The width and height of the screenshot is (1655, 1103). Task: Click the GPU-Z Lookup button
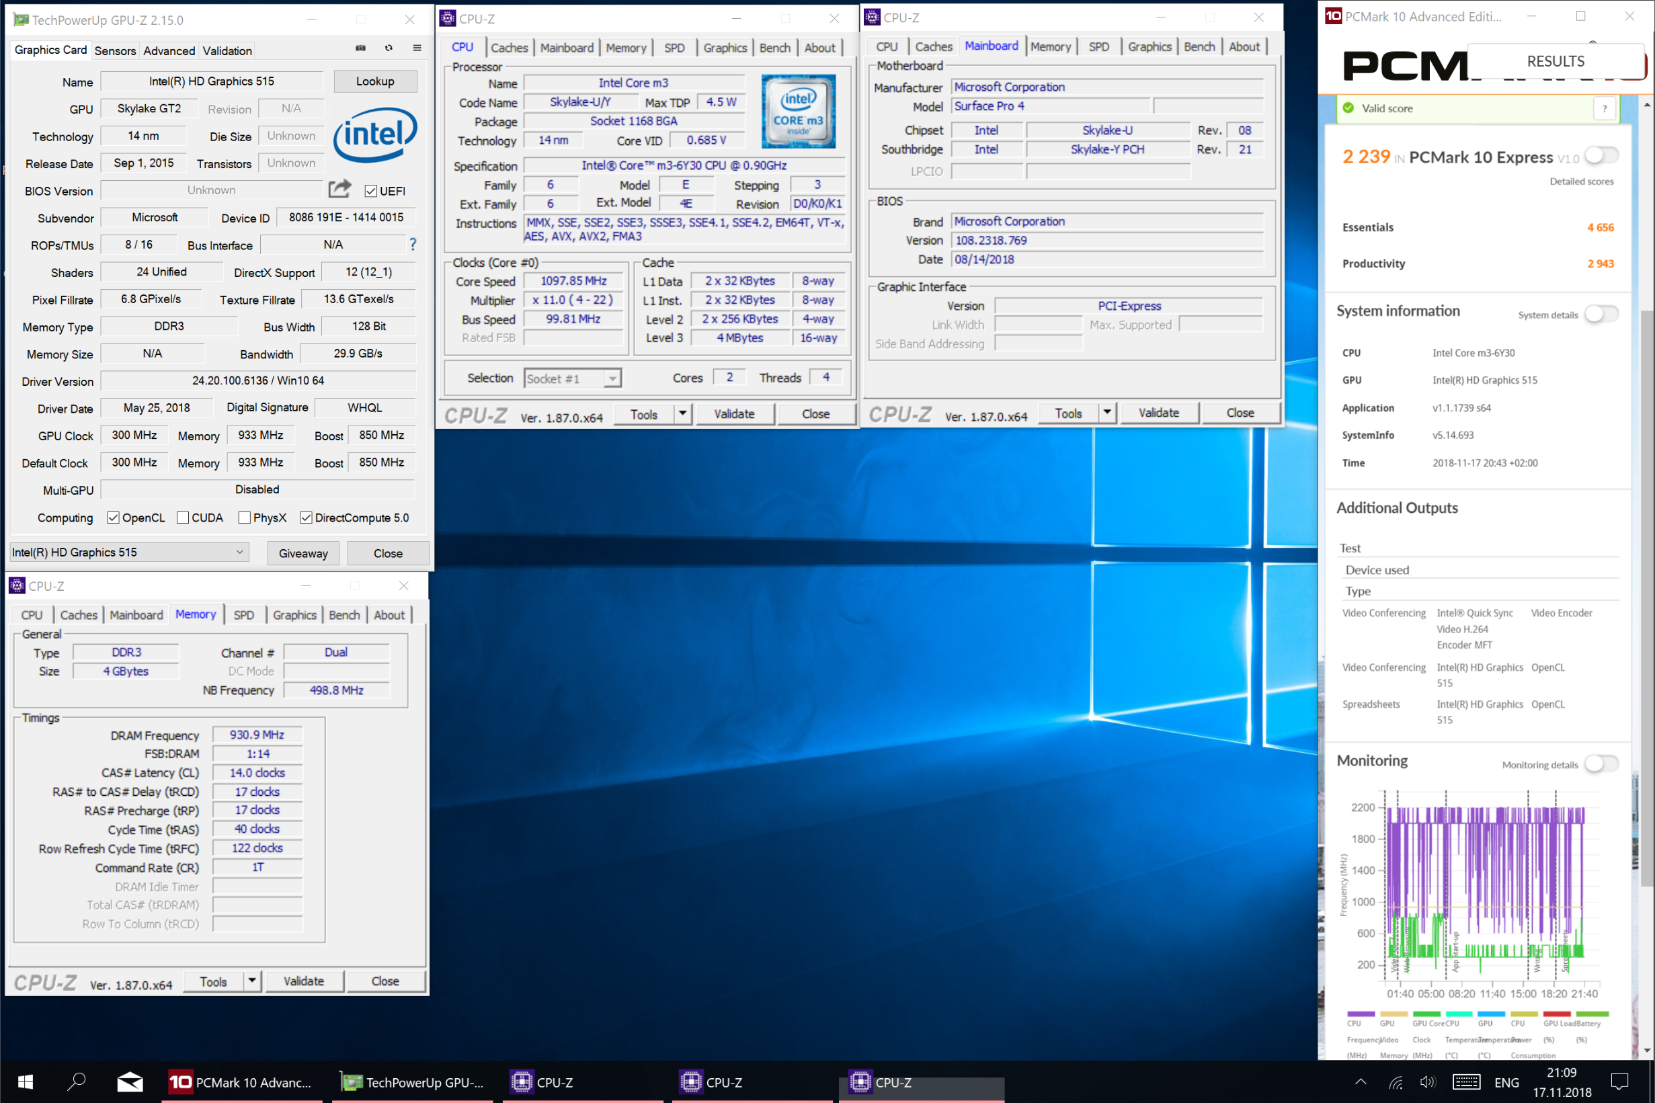click(x=375, y=81)
